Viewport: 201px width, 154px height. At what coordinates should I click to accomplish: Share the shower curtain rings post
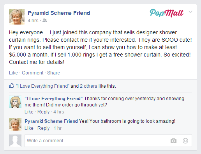(53, 73)
